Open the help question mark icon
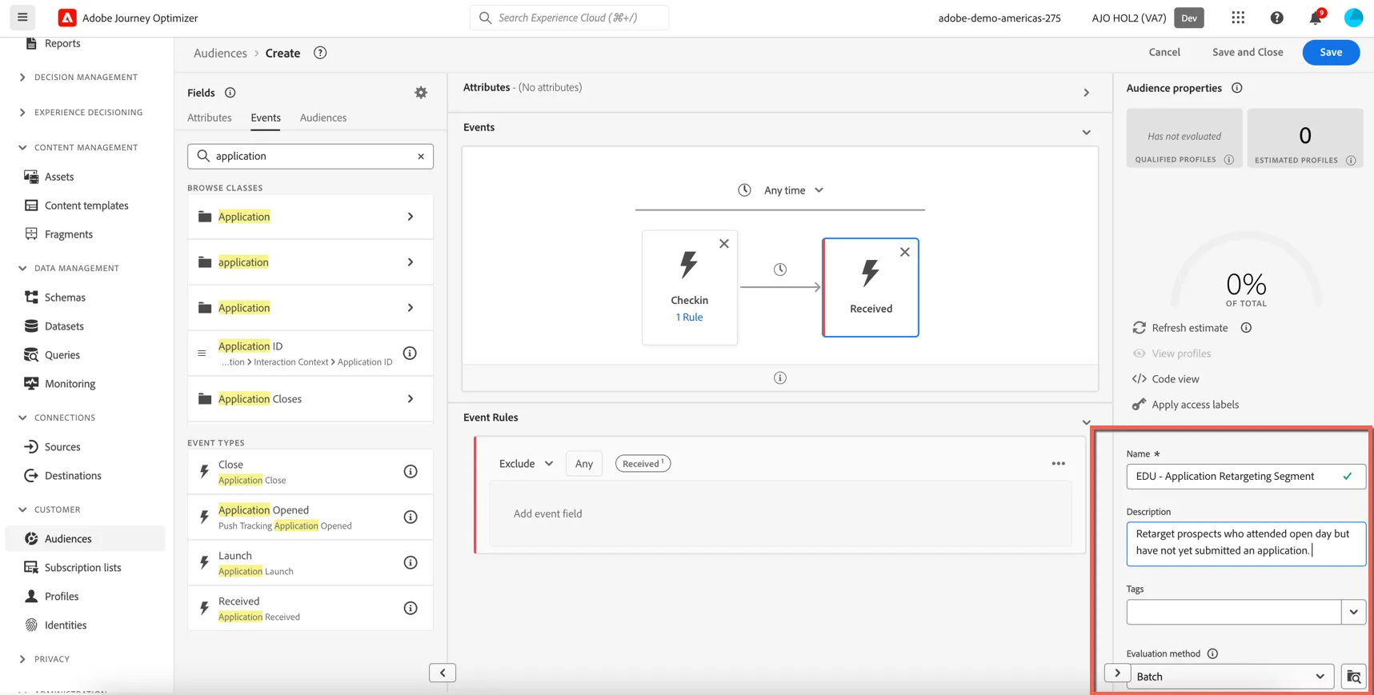The height and width of the screenshot is (695, 1374). [1276, 18]
